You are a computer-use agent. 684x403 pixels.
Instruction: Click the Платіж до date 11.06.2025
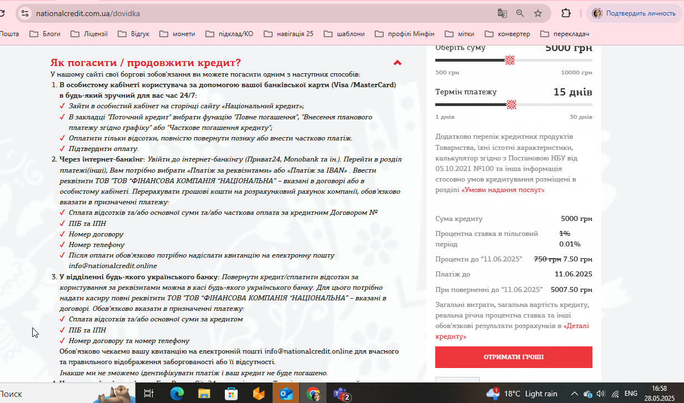pos(574,274)
